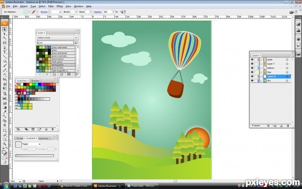Open Opacity slider arrow in control bar
Viewport: 302px width, 189px height.
[113, 12]
